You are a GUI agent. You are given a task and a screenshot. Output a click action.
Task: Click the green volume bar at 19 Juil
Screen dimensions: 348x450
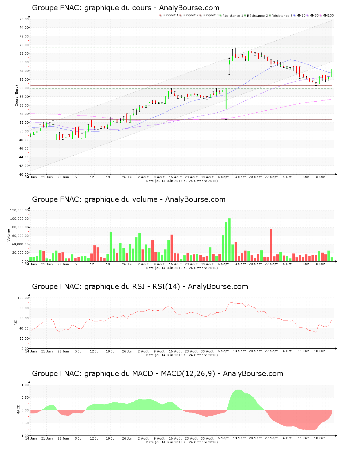click(x=111, y=247)
